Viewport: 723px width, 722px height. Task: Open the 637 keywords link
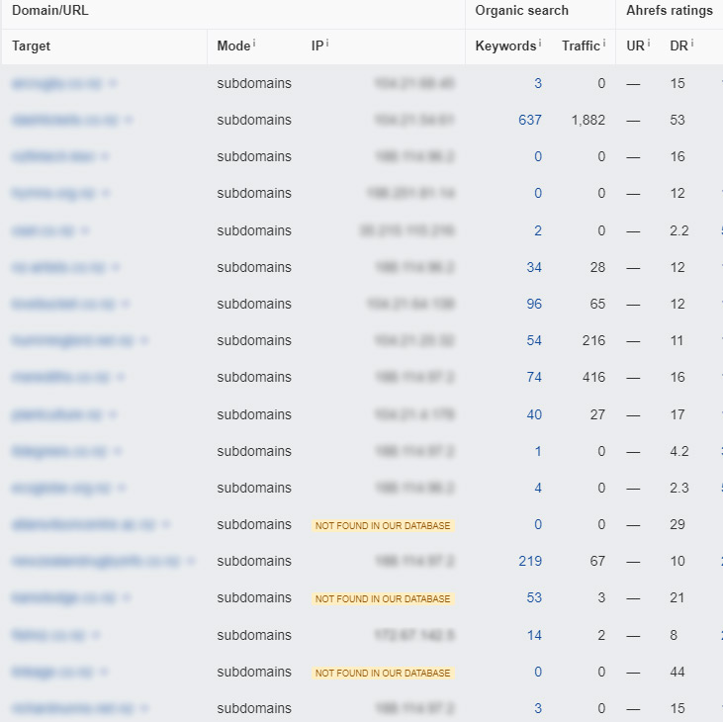[x=529, y=120]
